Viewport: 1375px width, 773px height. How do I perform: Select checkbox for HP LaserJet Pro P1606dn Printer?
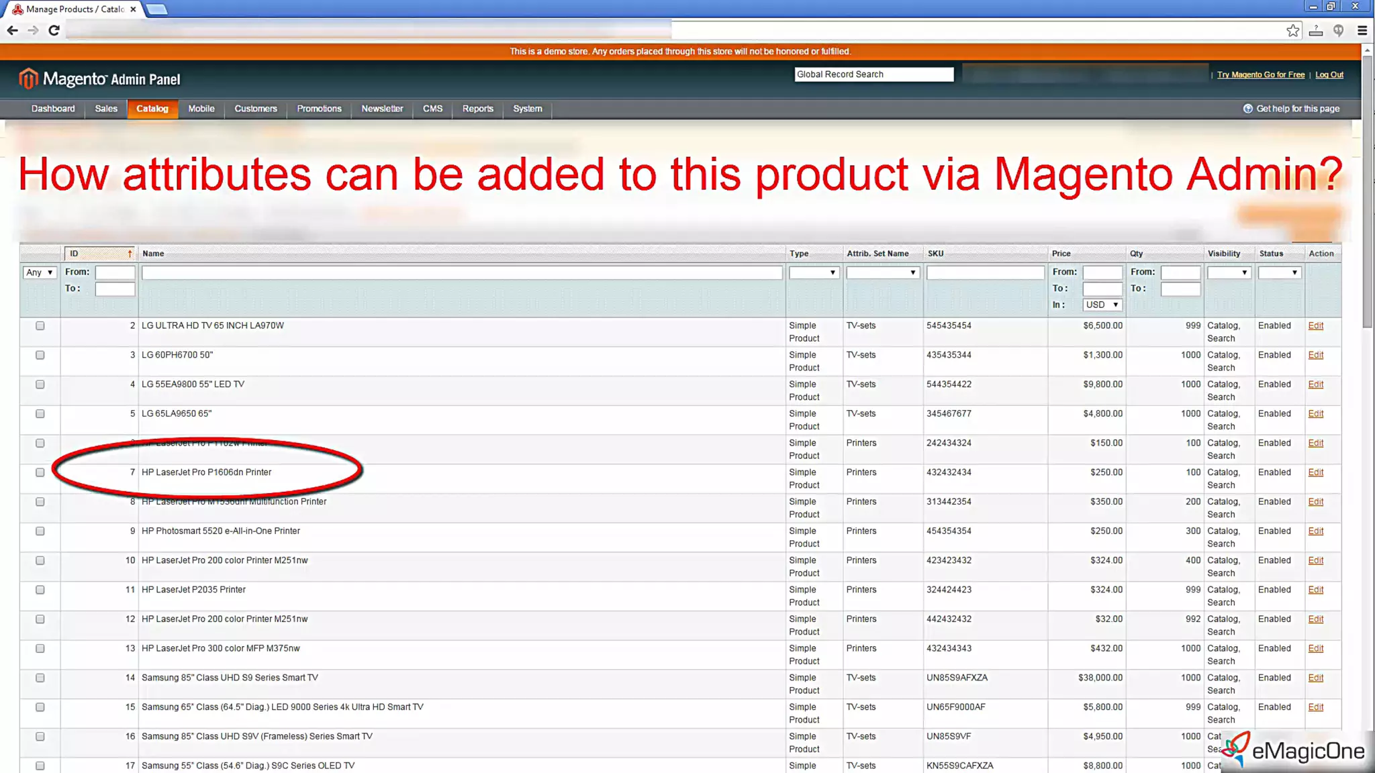coord(40,472)
